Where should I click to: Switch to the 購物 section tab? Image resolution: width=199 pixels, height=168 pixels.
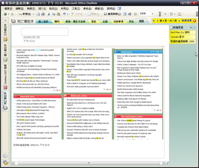coord(57,21)
